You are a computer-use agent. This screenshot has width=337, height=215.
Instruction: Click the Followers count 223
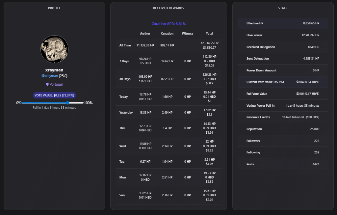pos(316,141)
